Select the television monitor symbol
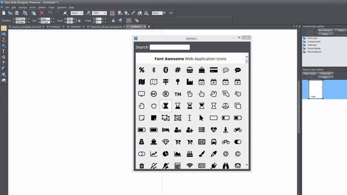 click(142, 94)
